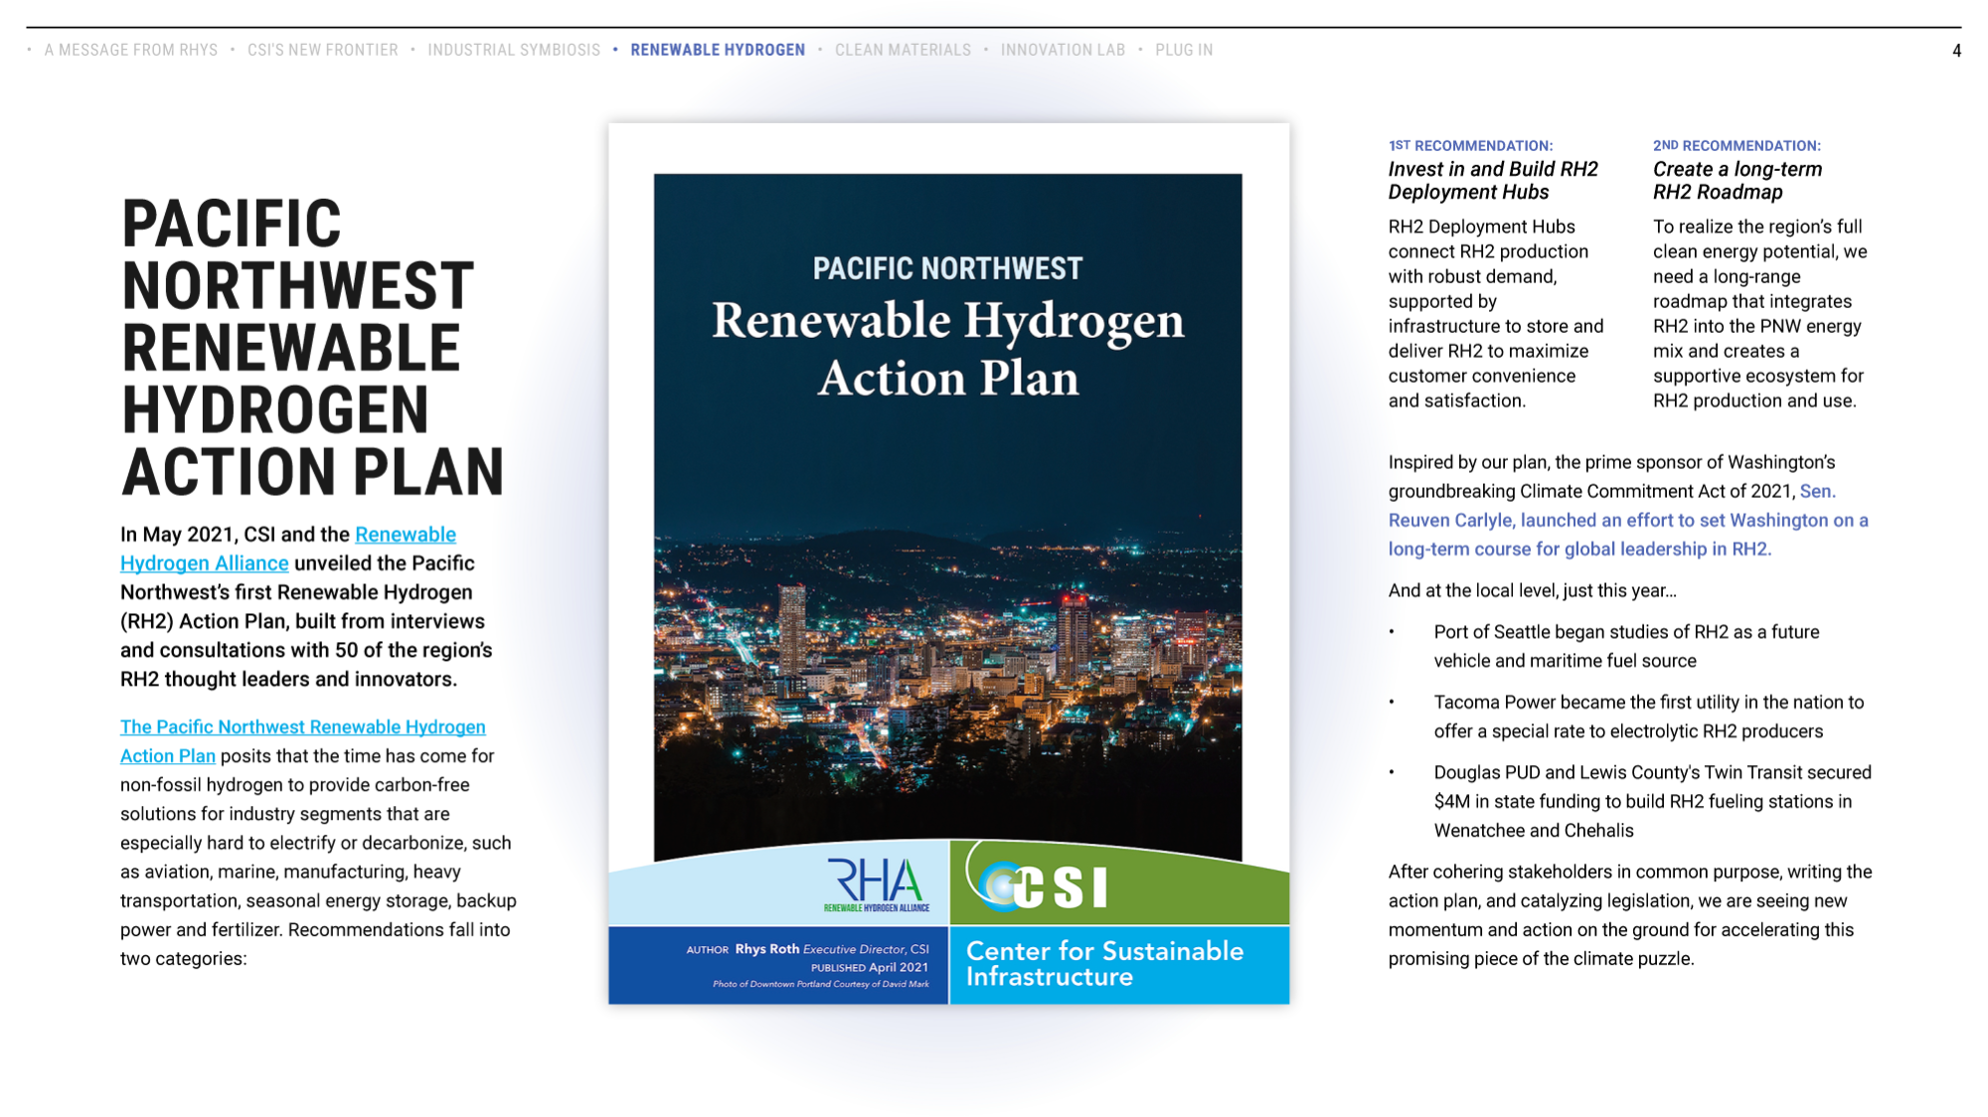Click Center for Sustainable Infrastructure label
1988x1117 pixels.
pos(1104,964)
